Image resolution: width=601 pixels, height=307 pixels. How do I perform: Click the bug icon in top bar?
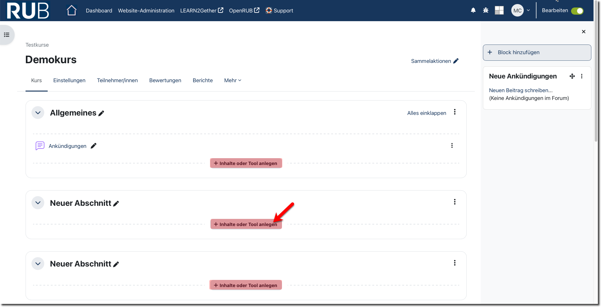tap(485, 10)
